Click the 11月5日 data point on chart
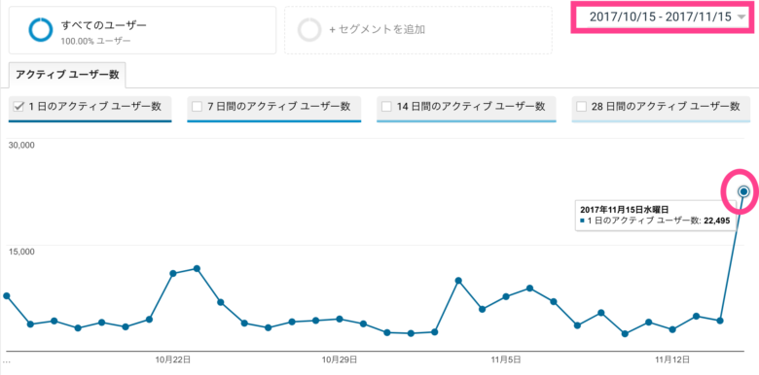Screen dimensions: 759x375 (506, 296)
